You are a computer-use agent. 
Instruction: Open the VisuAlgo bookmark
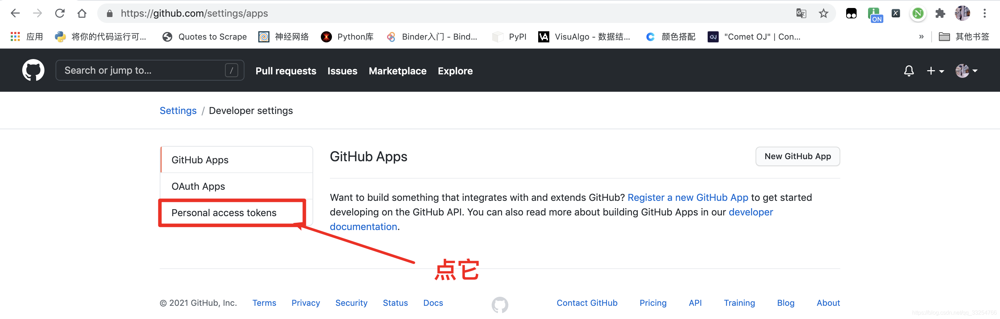pos(584,36)
